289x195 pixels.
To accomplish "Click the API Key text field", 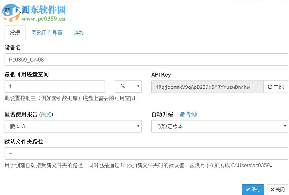I will (x=208, y=87).
